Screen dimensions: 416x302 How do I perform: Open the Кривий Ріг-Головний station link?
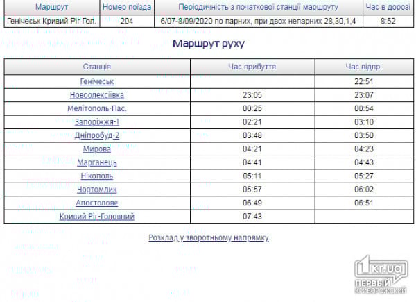[x=97, y=217]
